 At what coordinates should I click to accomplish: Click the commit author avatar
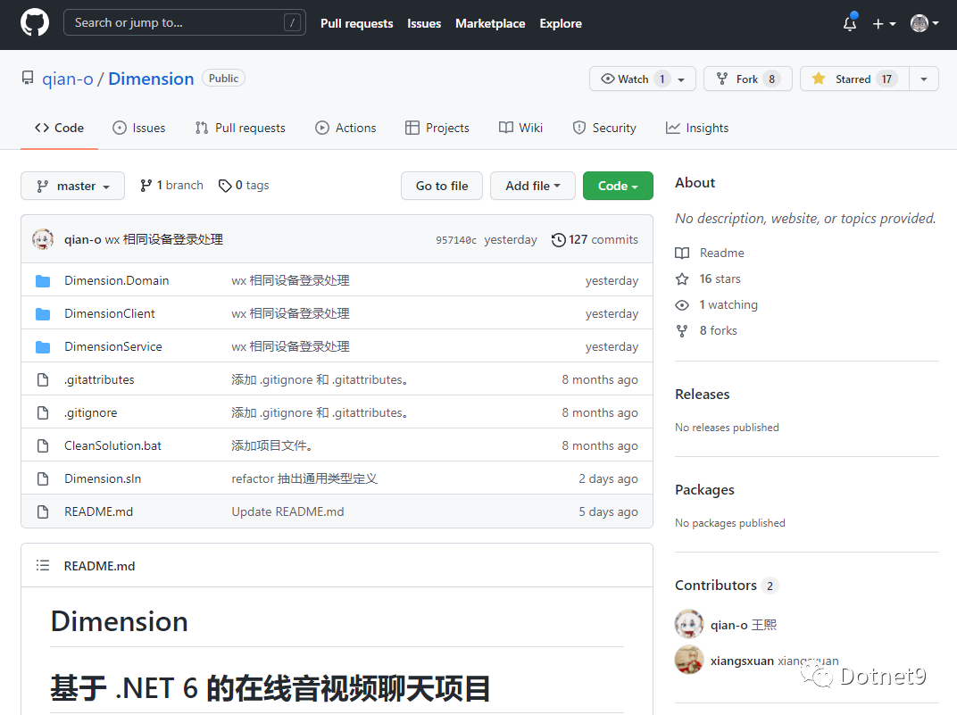43,239
